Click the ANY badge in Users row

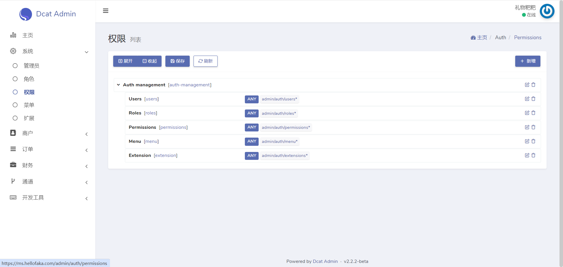pyautogui.click(x=252, y=99)
